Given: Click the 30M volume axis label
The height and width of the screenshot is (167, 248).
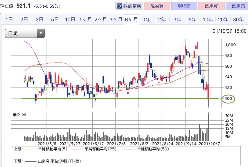Looking at the screenshot, I should [229, 116].
